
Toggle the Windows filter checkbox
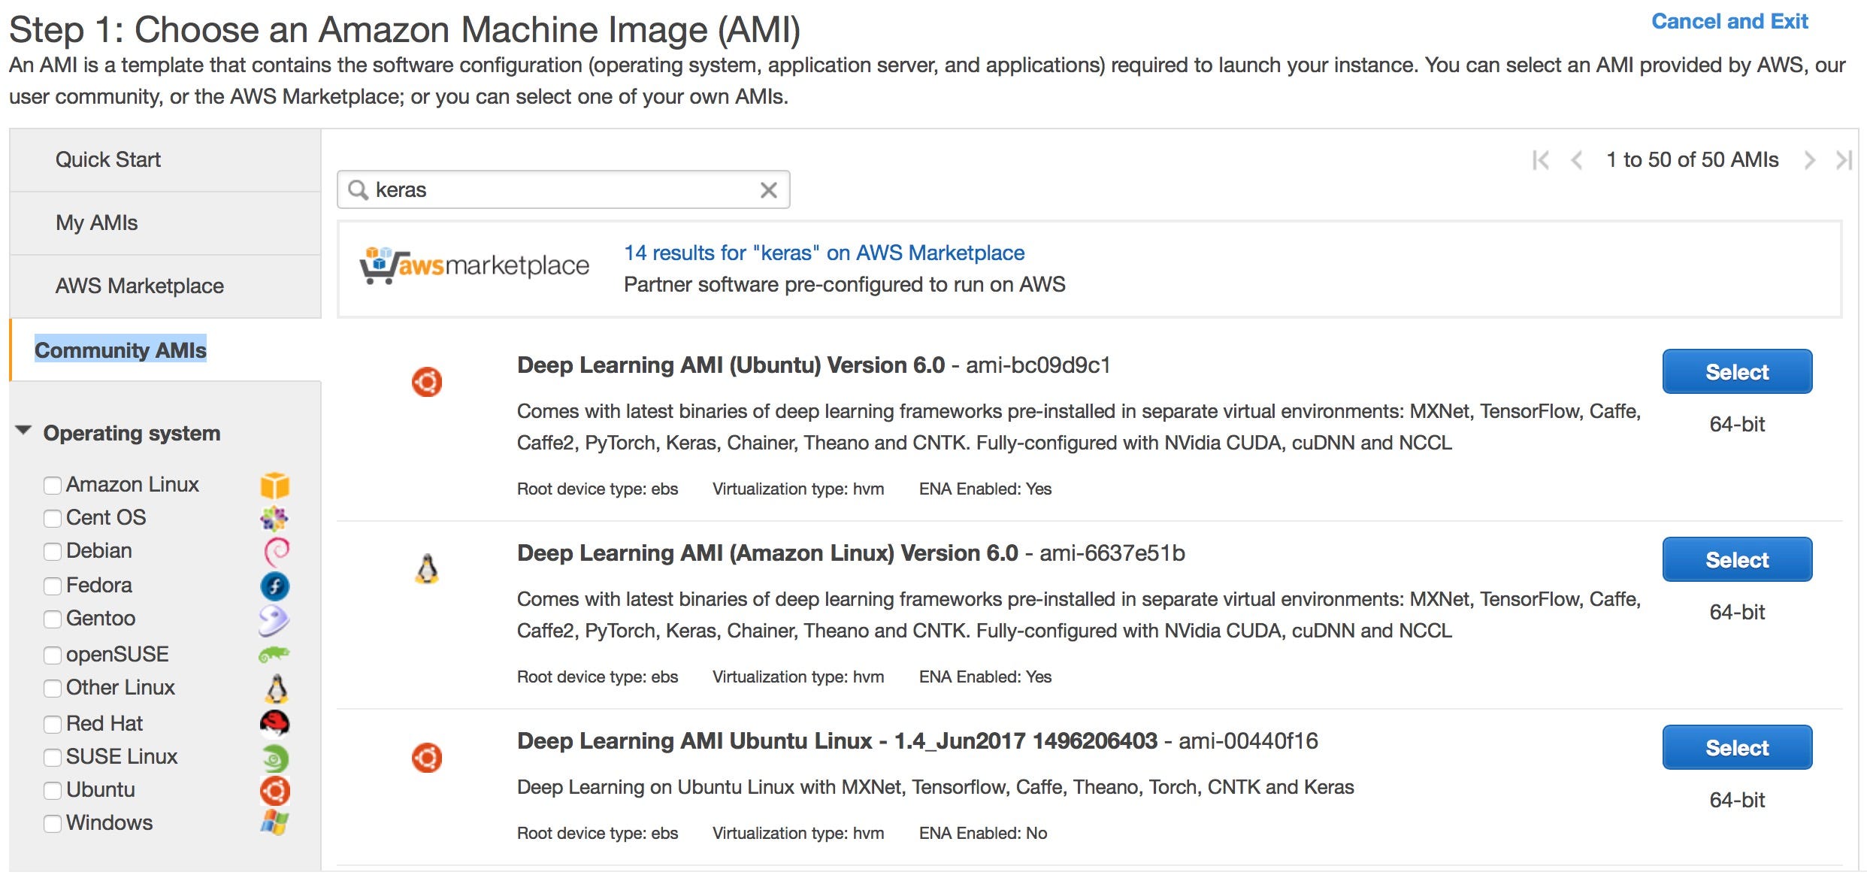53,824
